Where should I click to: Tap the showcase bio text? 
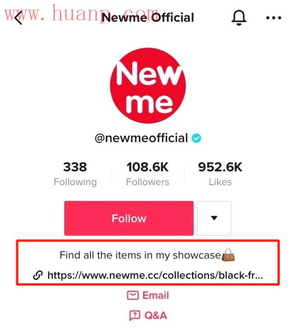click(x=140, y=255)
